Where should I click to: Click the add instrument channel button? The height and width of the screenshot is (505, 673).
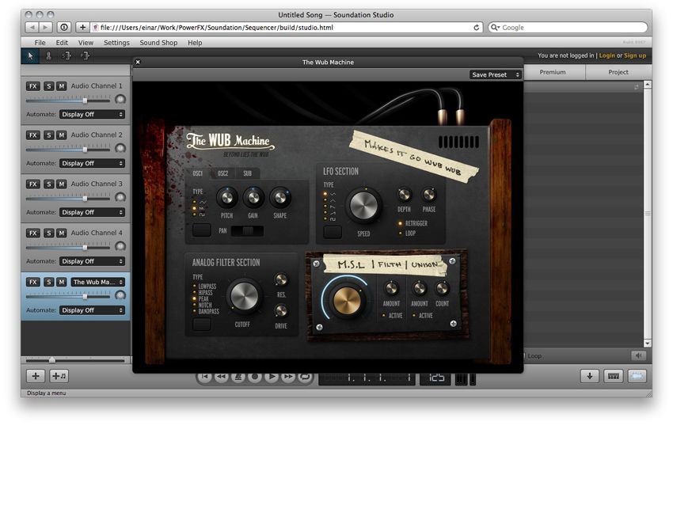[x=59, y=376]
